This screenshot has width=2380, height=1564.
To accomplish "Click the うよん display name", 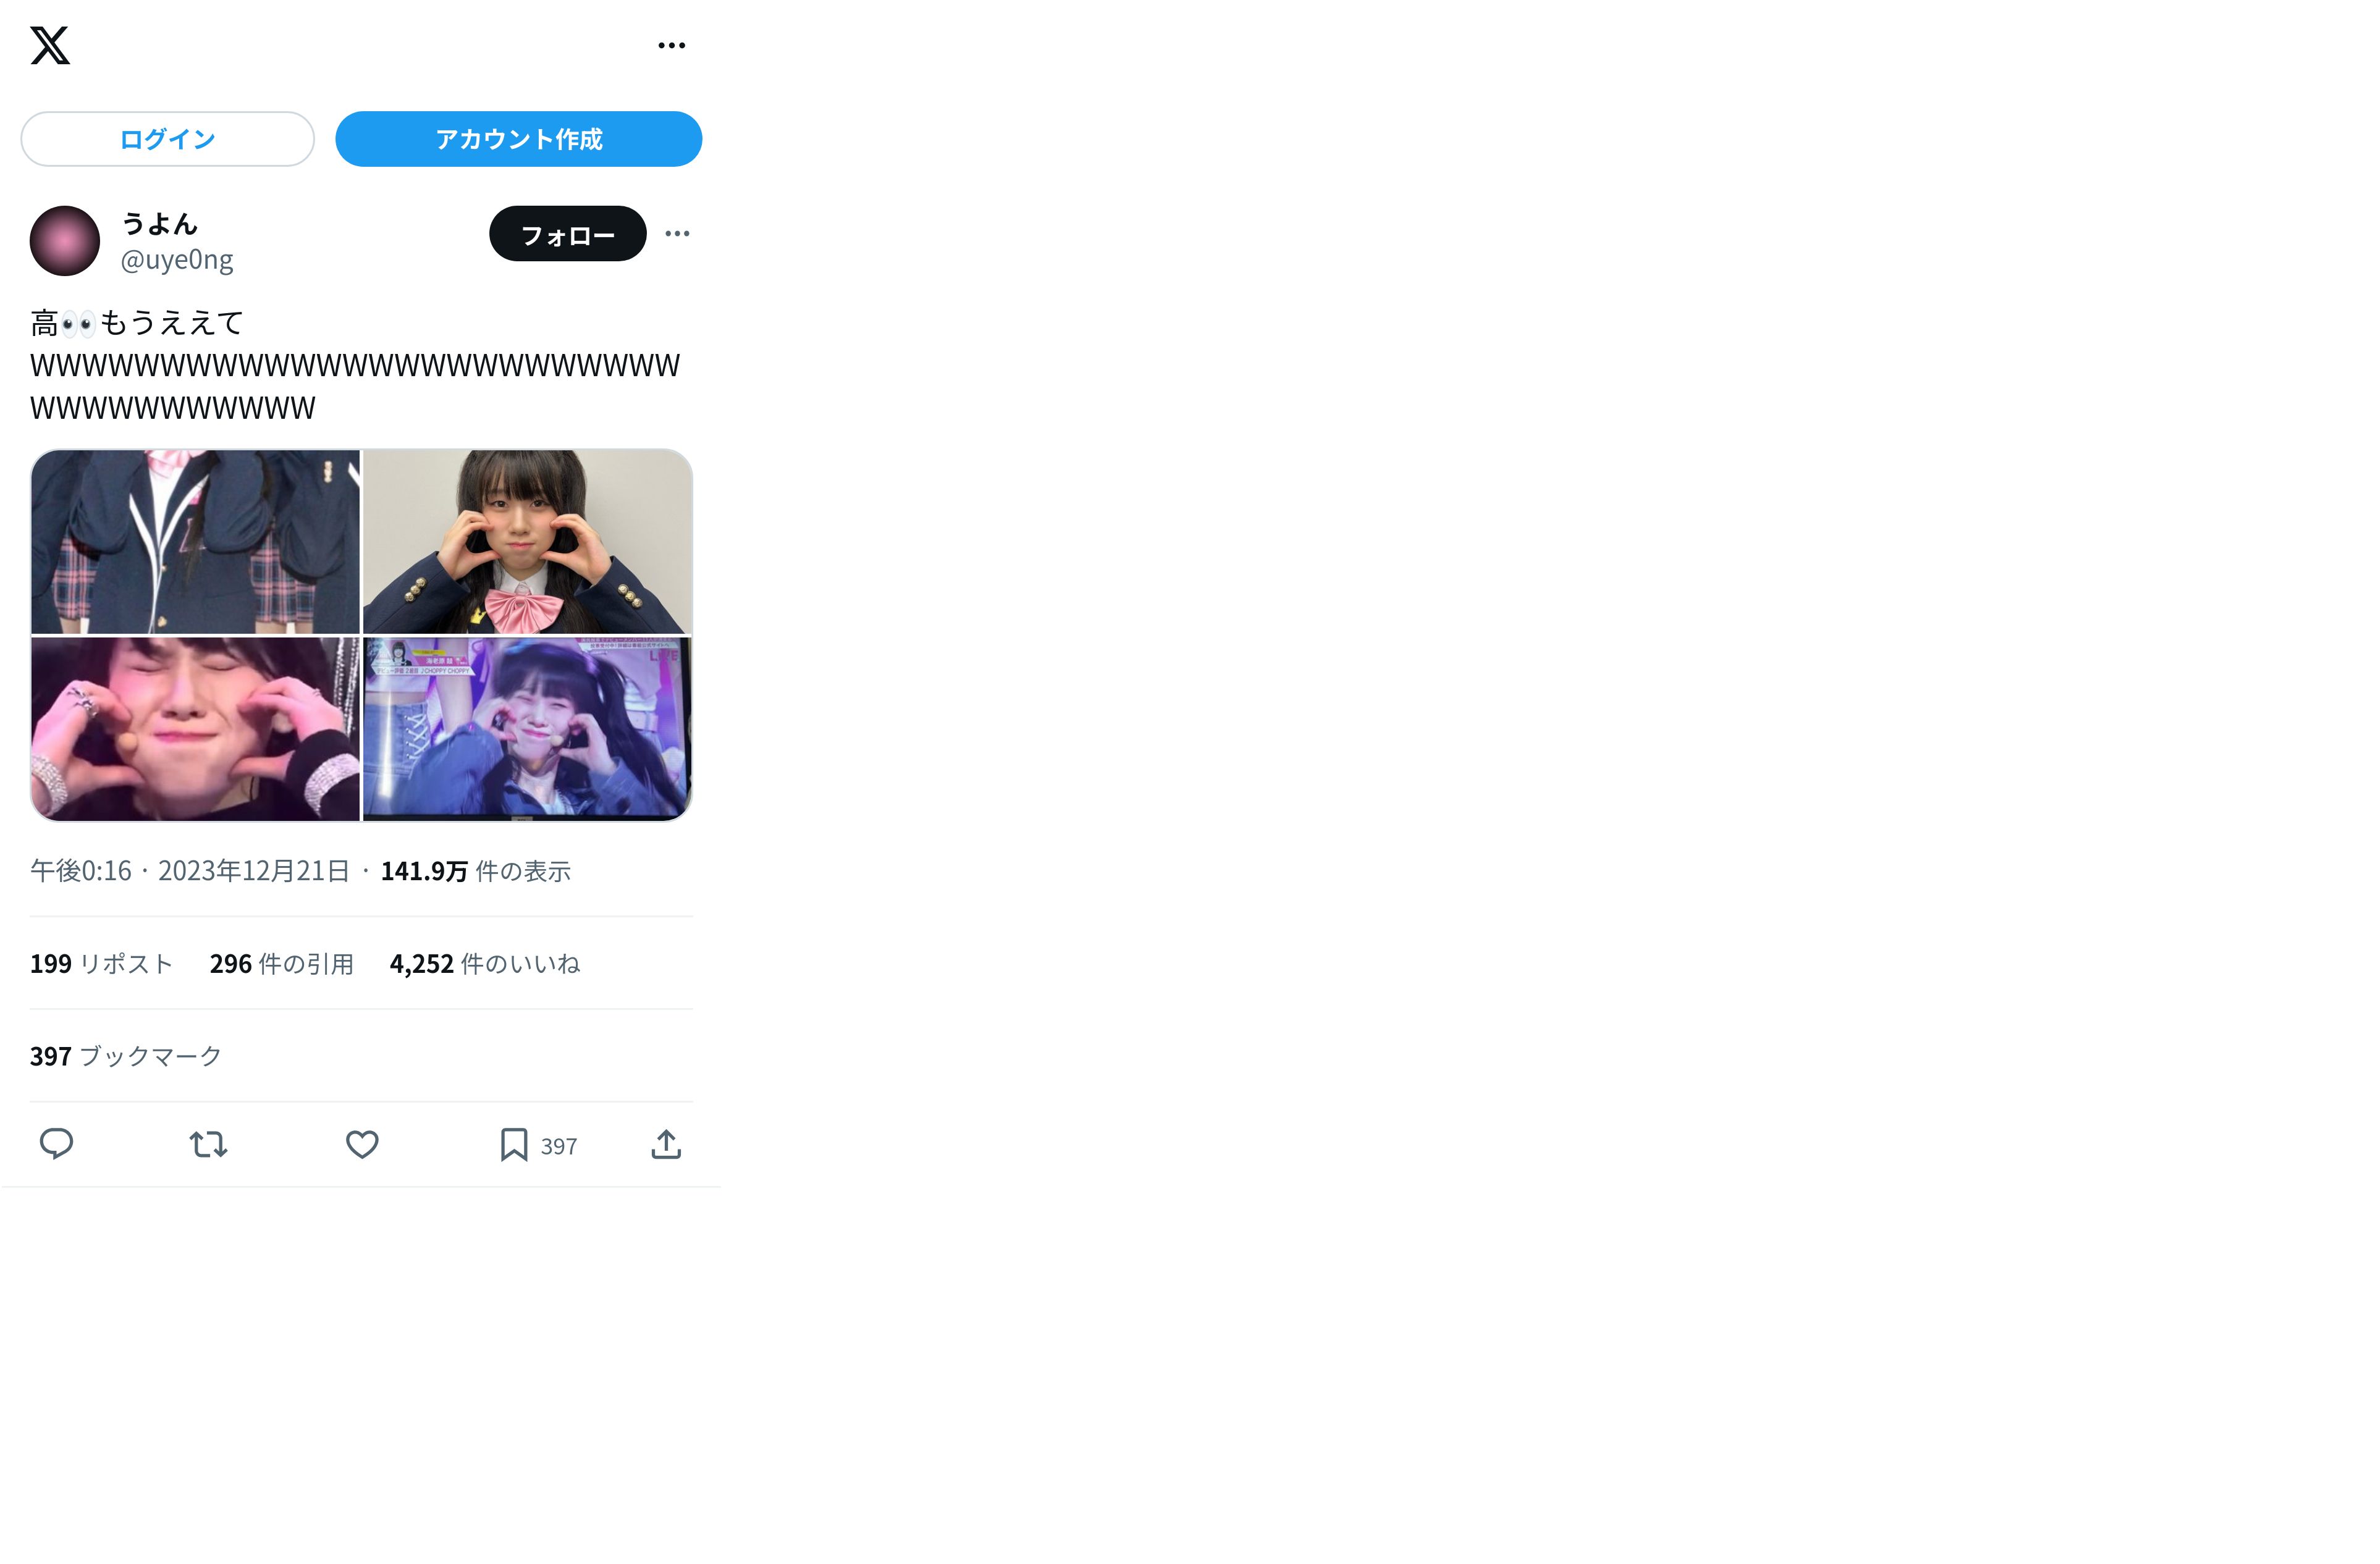I will pos(159,224).
